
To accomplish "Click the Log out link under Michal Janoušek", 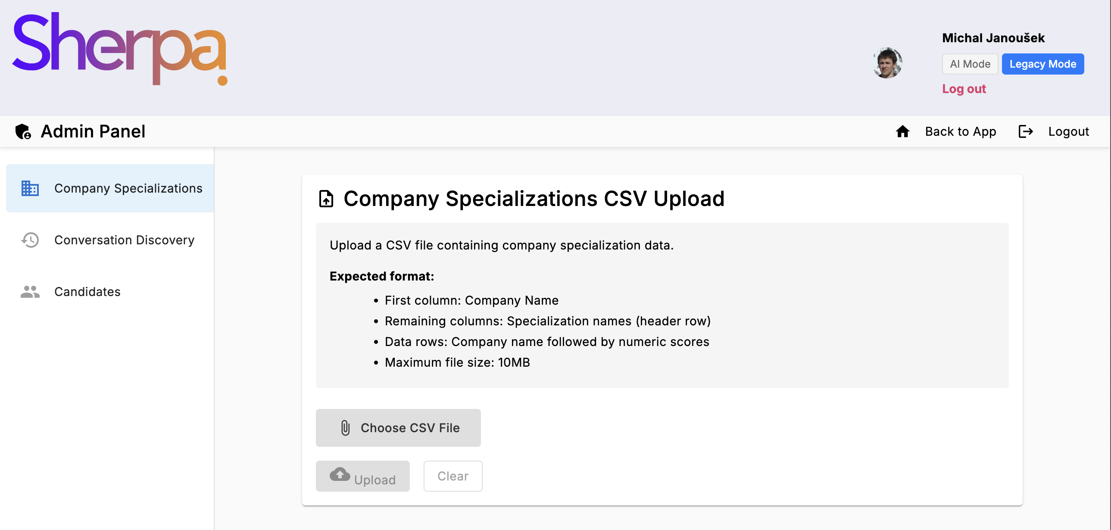I will tap(964, 89).
